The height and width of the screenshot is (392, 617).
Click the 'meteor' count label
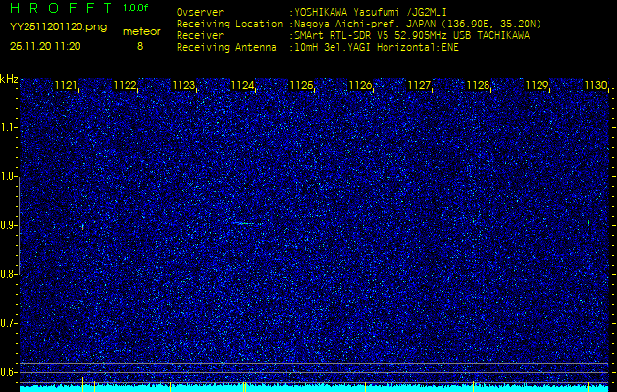coord(141,32)
